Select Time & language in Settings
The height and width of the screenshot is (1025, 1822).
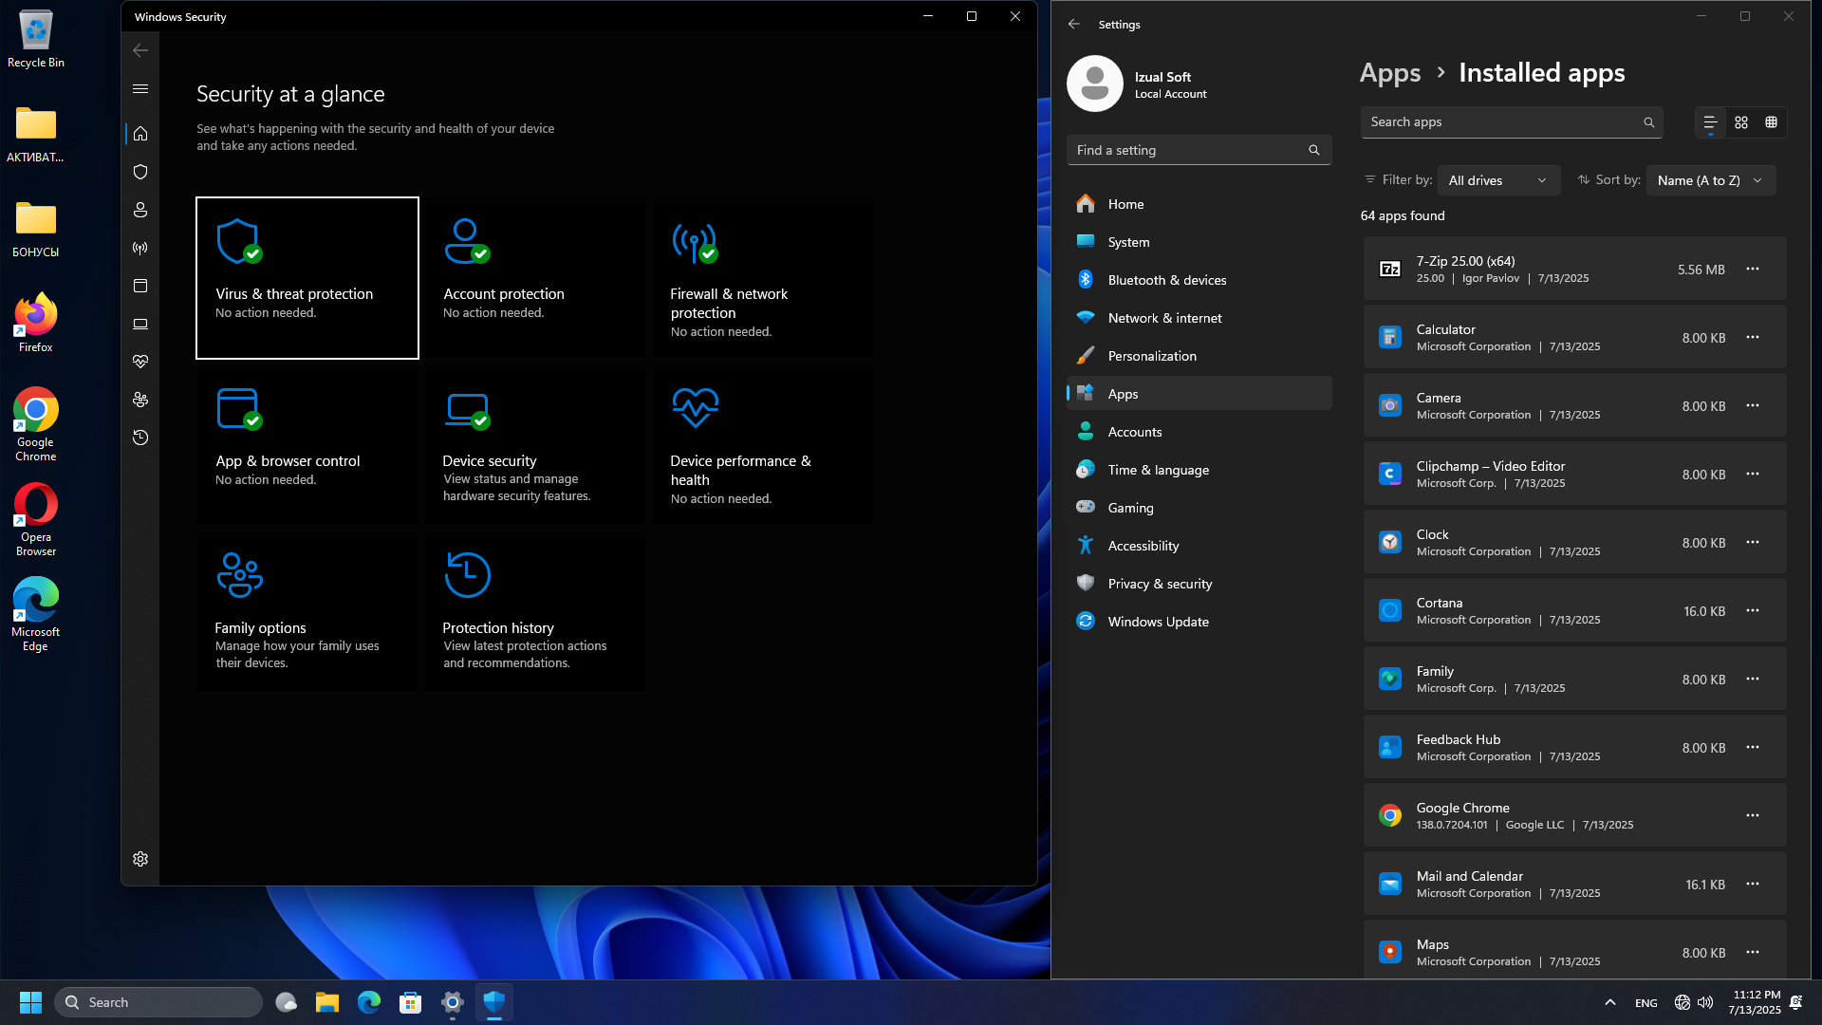tap(1199, 470)
